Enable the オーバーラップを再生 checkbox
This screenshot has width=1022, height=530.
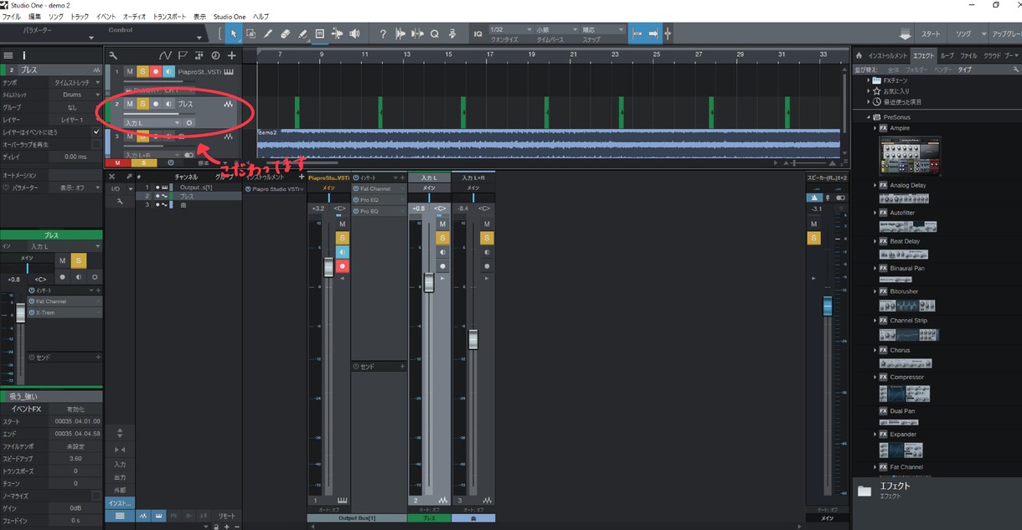[x=96, y=144]
